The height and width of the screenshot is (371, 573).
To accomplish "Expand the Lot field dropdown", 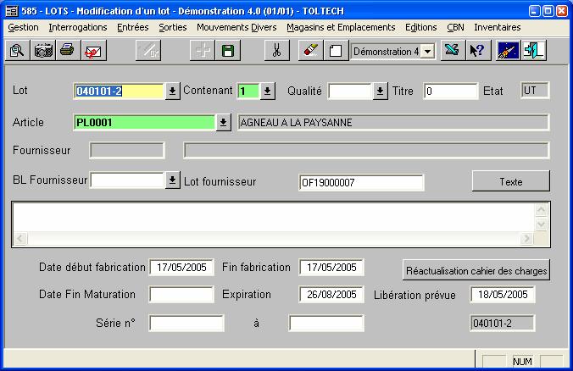I will tap(172, 91).
